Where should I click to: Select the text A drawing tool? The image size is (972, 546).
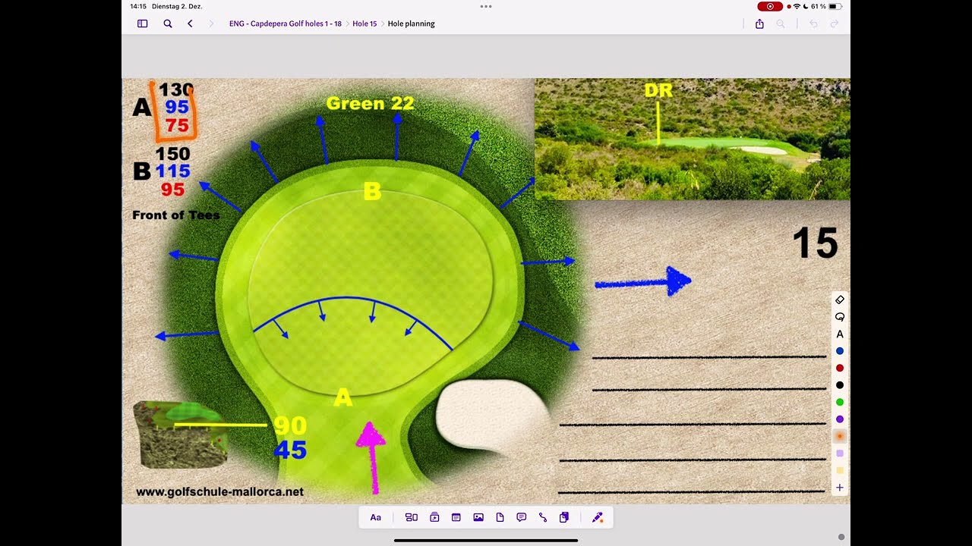click(840, 334)
